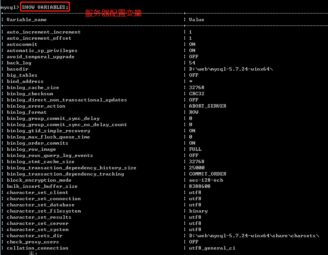328x255 pixels.
Task: Click character_set_filesystem variable name
Action: point(44,211)
